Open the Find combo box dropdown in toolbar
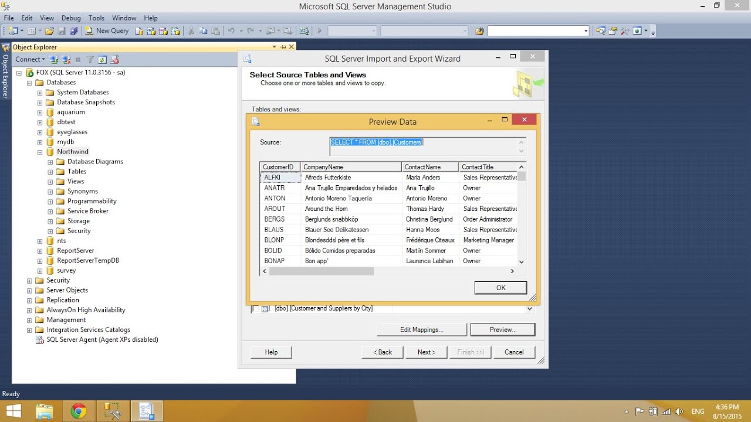The image size is (751, 422). click(586, 31)
